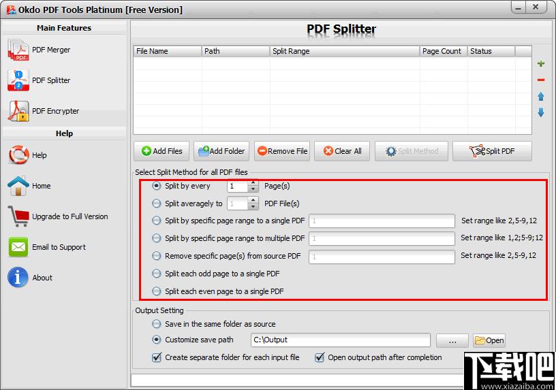556x390 pixels.
Task: Select Split averagely to radio option
Action: pyautogui.click(x=157, y=204)
